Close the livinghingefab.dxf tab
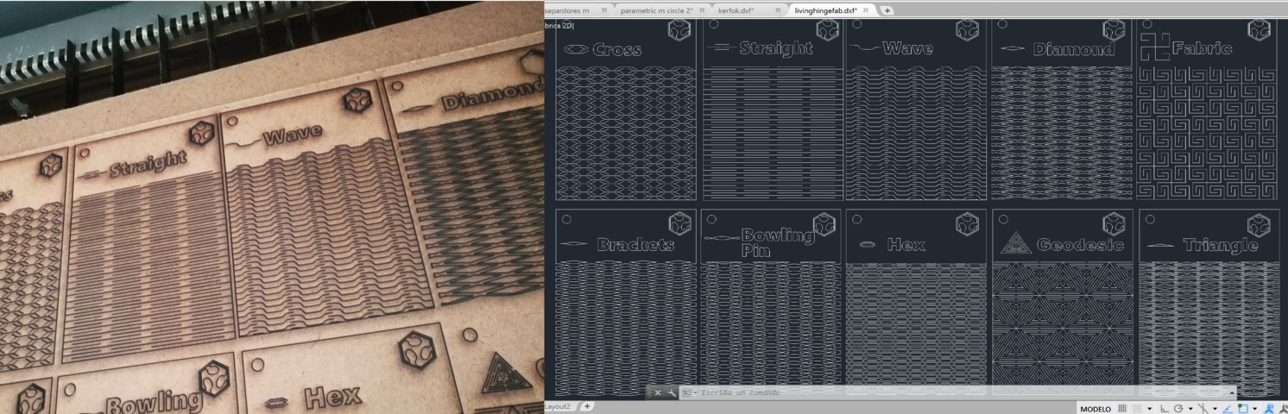 pyautogui.click(x=868, y=10)
